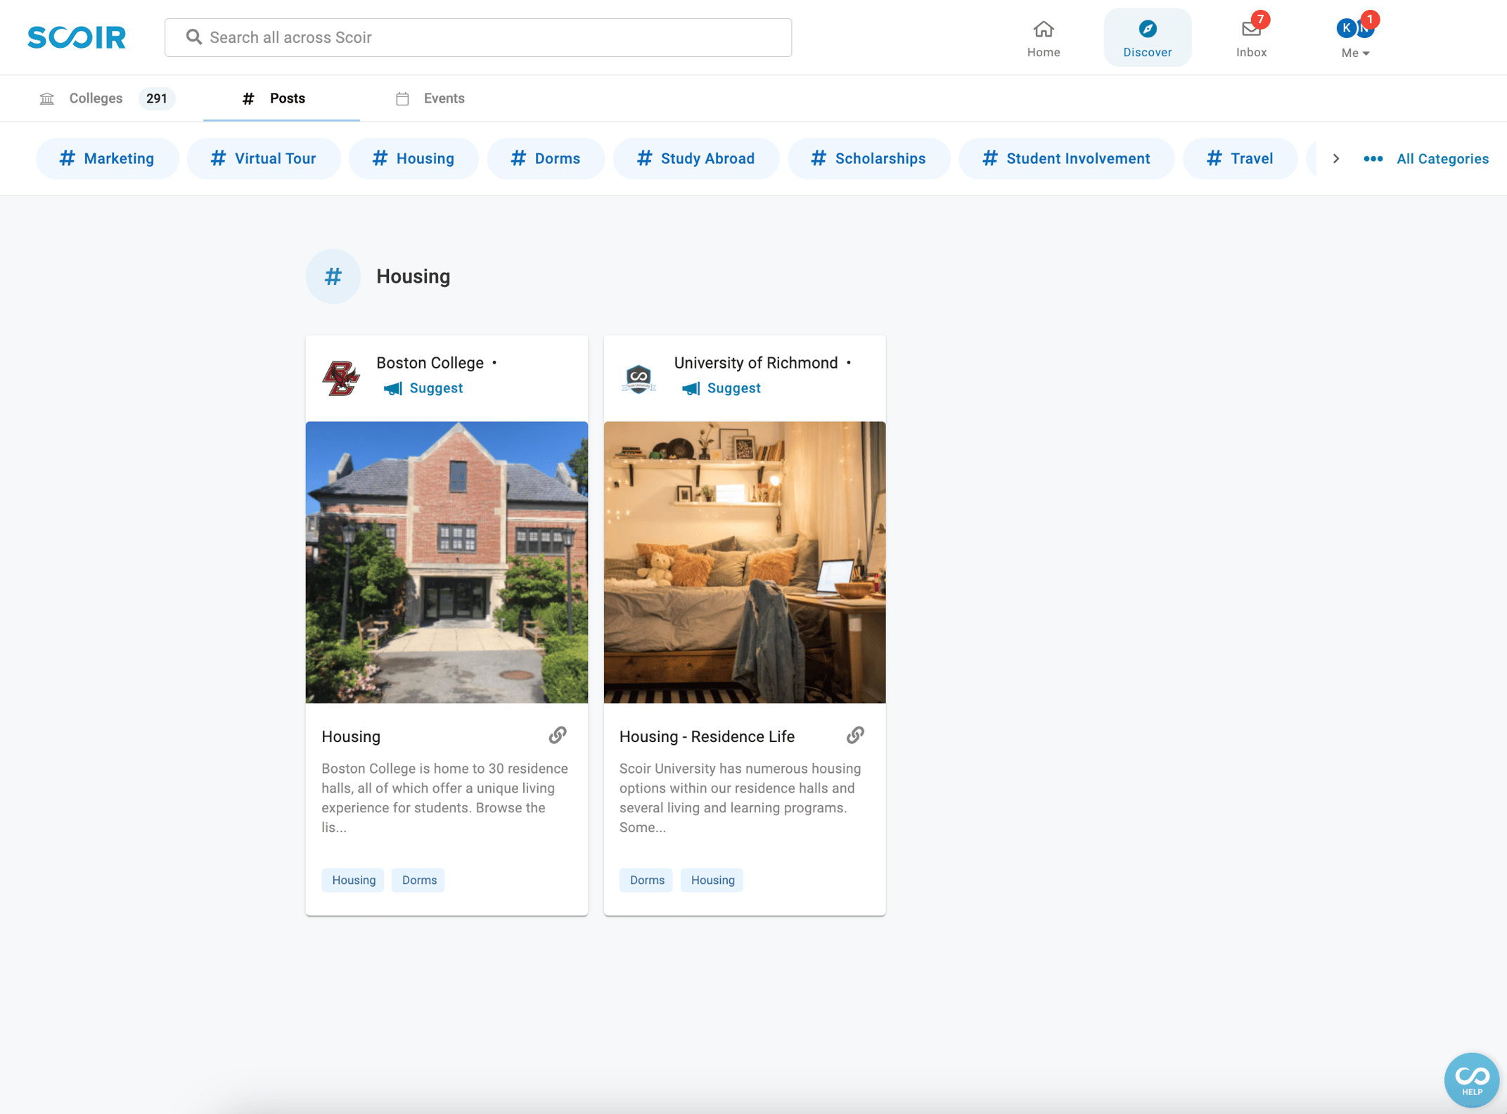Open the Events tab

coord(442,98)
